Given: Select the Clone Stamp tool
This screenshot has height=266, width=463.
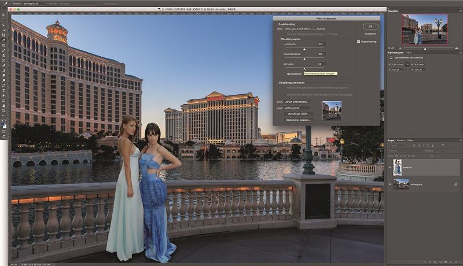Looking at the screenshot, I should point(3,55).
